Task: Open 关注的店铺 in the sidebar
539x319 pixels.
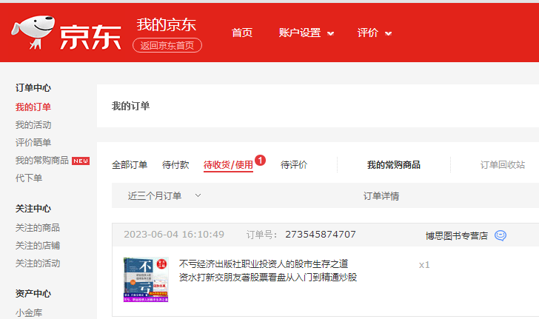Action: 38,246
